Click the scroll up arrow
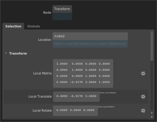This screenshot has width=157, height=122. click(x=152, y=113)
